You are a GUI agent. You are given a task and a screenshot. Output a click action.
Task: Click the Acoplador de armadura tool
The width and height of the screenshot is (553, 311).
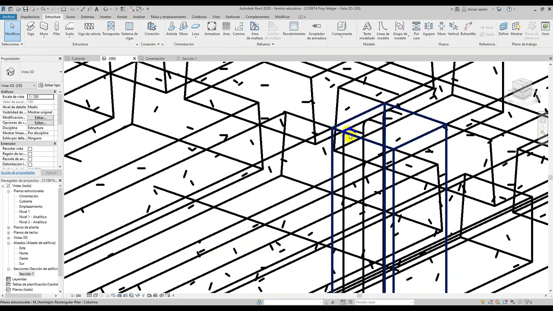click(317, 31)
